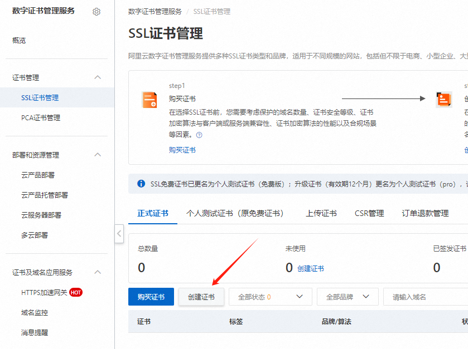This screenshot has width=468, height=349.
Task: Switch to the 正式证书 tab
Action: pos(153,213)
